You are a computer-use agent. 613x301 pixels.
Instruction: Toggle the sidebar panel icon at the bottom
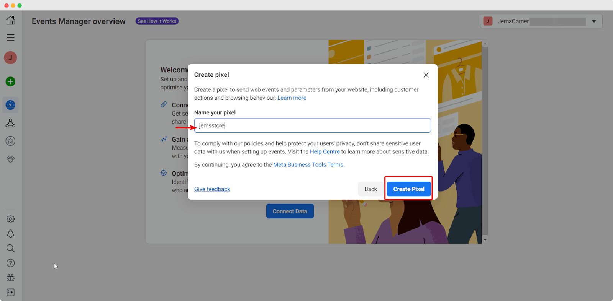10,292
